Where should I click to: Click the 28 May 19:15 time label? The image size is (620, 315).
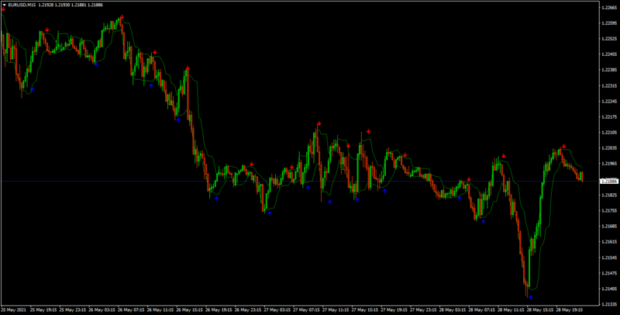point(570,310)
